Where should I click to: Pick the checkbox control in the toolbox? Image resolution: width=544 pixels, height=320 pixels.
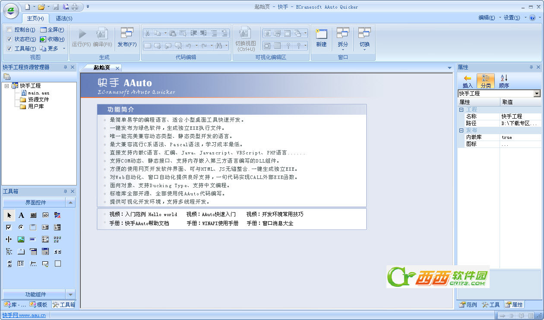tap(9, 227)
